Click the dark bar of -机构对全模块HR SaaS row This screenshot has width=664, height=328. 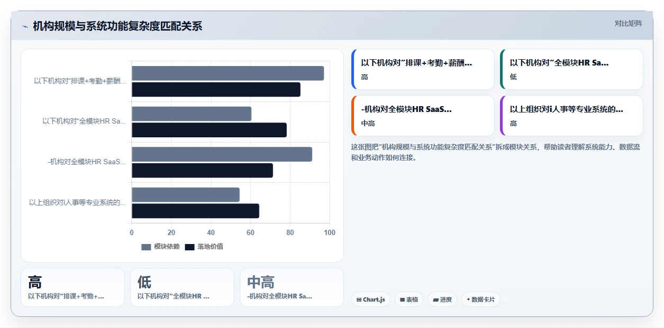point(202,171)
